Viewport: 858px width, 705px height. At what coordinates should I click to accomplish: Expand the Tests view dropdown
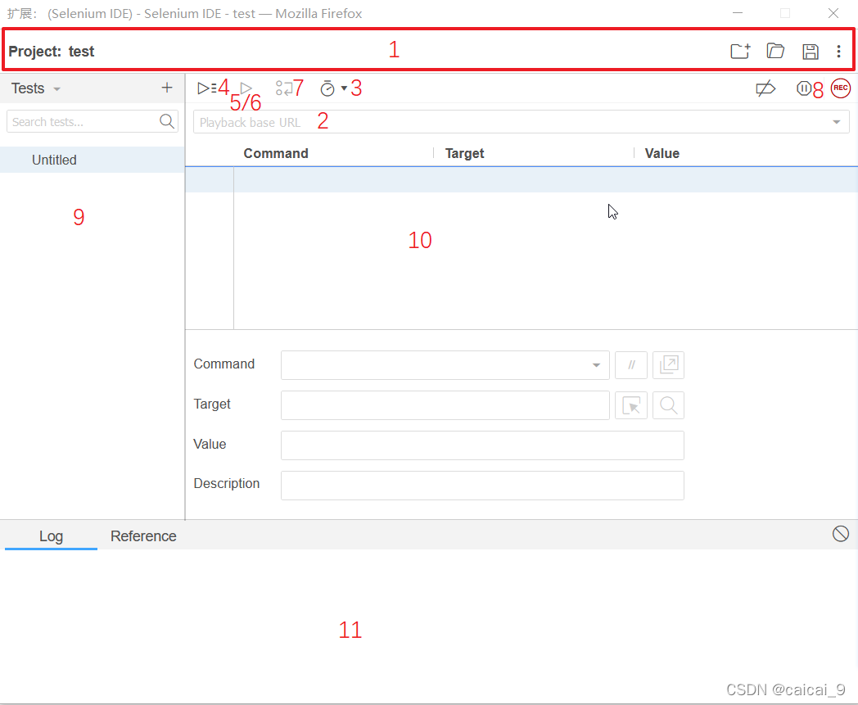[x=57, y=88]
